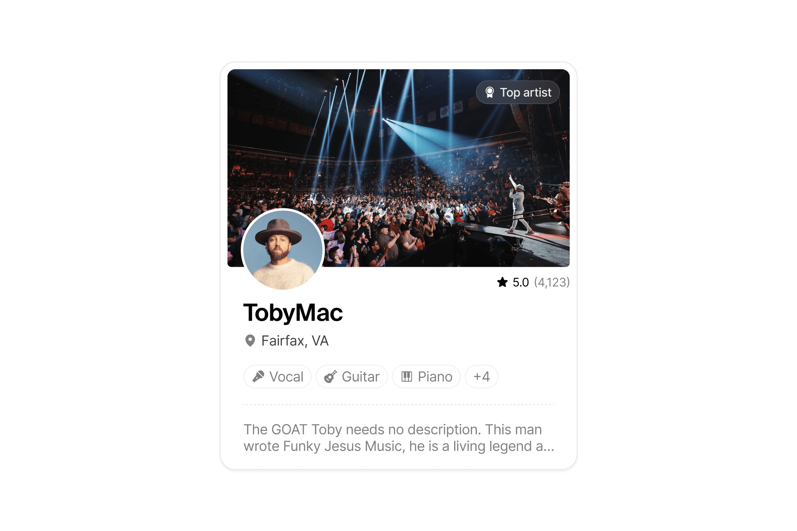The image size is (797, 531).
Task: Click the guitar icon in Guitar tag
Action: coord(330,376)
